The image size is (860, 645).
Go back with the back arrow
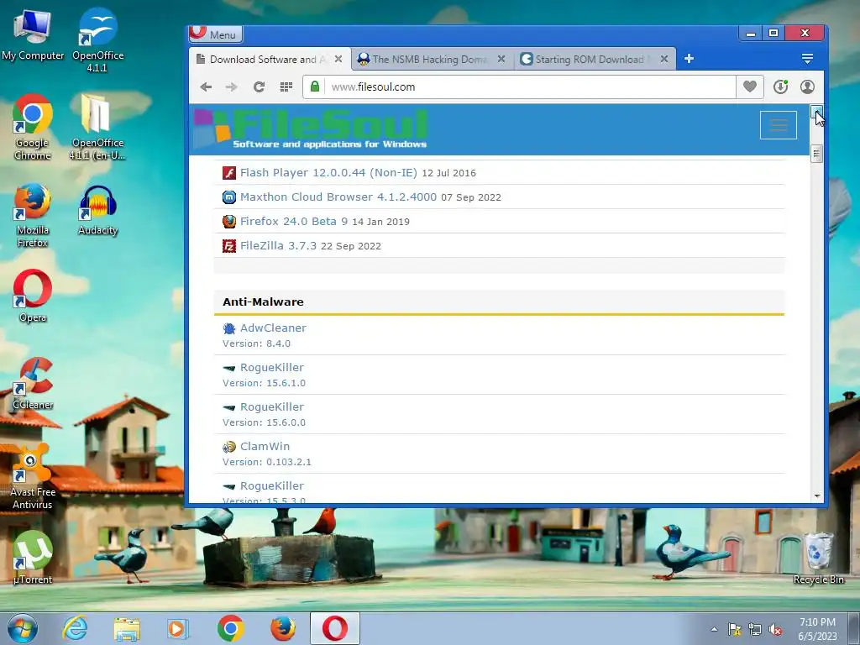206,87
